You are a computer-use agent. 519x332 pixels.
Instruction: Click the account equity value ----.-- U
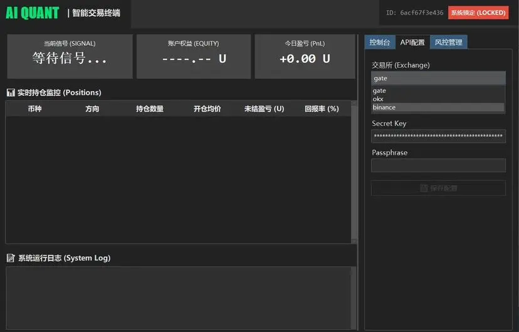tap(194, 59)
